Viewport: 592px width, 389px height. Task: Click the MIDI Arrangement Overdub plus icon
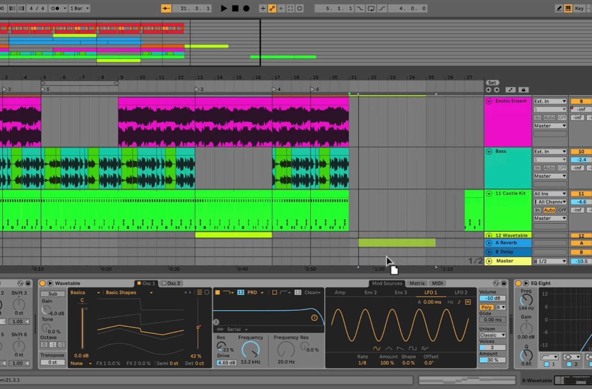[263, 8]
